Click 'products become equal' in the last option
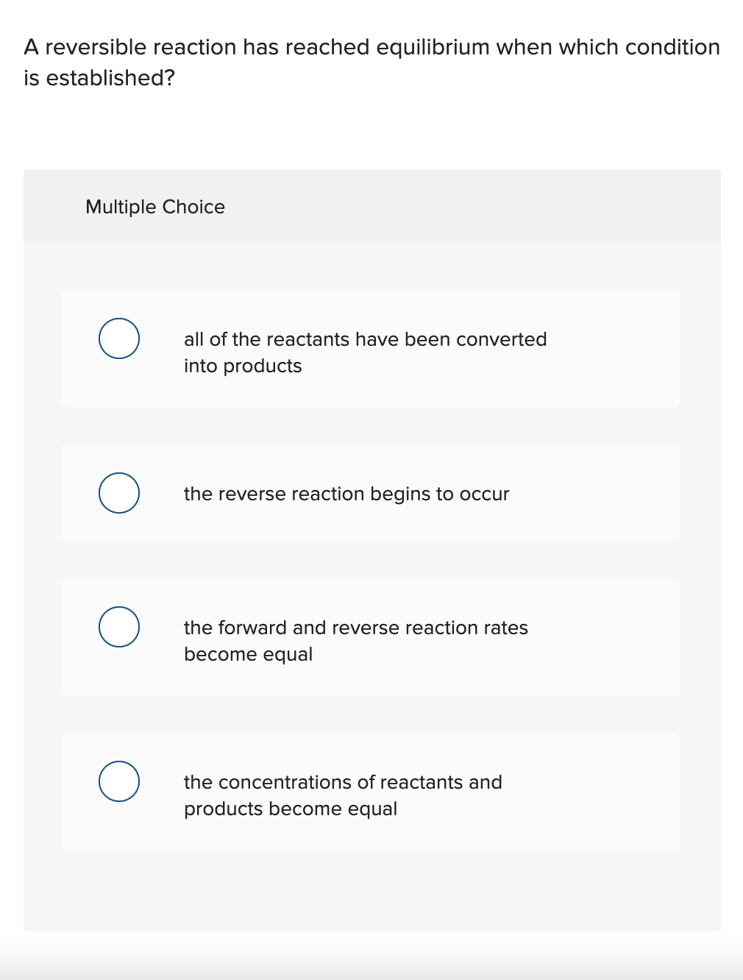 [x=291, y=809]
